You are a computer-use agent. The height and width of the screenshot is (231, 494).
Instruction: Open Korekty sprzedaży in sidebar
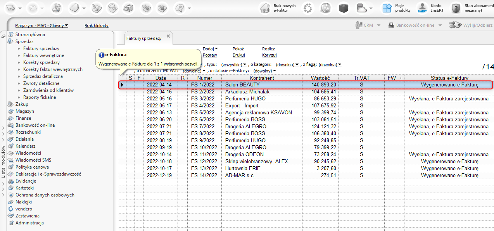(41, 62)
